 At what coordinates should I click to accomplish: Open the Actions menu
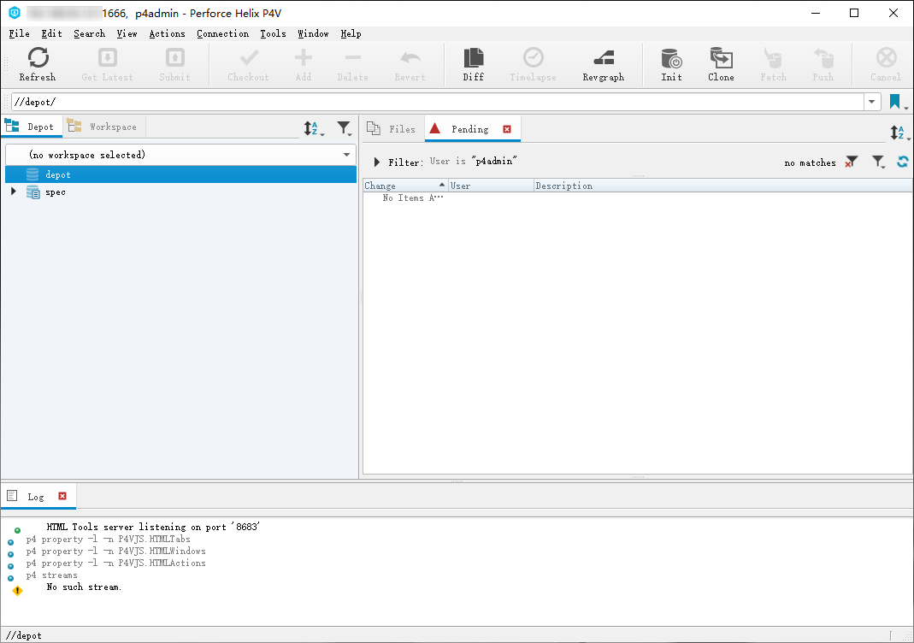tap(168, 34)
